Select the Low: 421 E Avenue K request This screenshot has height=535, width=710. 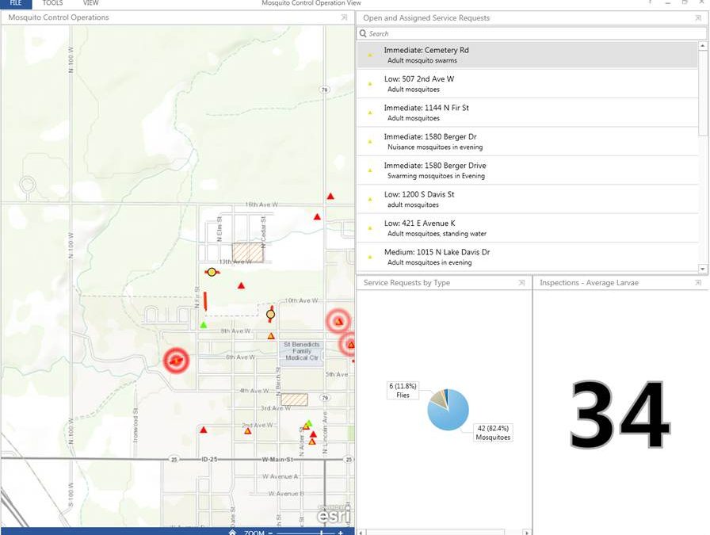528,227
